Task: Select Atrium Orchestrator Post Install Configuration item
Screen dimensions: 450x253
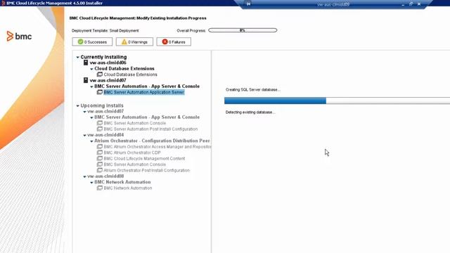Action: click(x=147, y=170)
